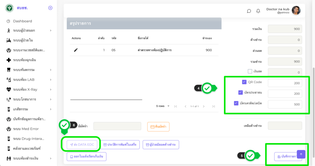Image resolution: width=315 pixels, height=166 pixels.
Task: Click the คืนมัดจำ button
Action: pyautogui.click(x=158, y=127)
